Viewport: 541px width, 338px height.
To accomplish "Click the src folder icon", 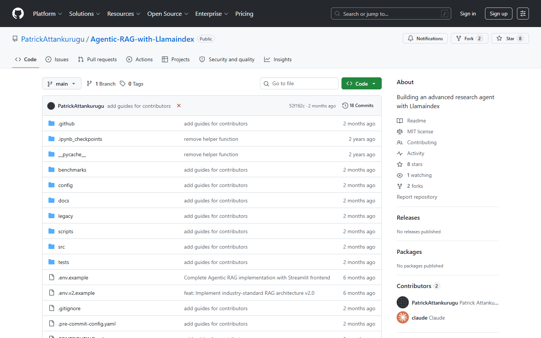I will click(51, 246).
